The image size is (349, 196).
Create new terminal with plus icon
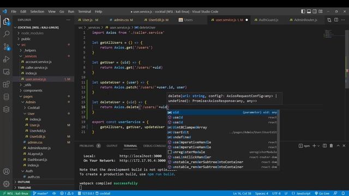[314, 145]
